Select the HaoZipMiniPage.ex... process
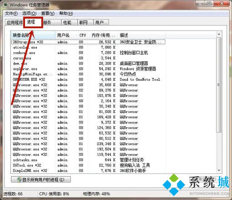Image resolution: width=232 pixels, height=200 pixels. (x=88, y=74)
